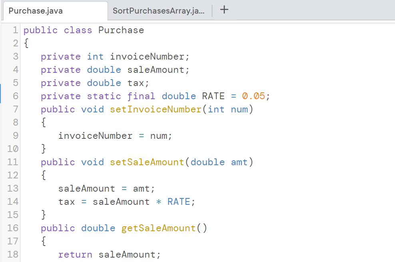This screenshot has width=395, height=262.
Task: Click line number 18 in the gutter
Action: pos(12,254)
